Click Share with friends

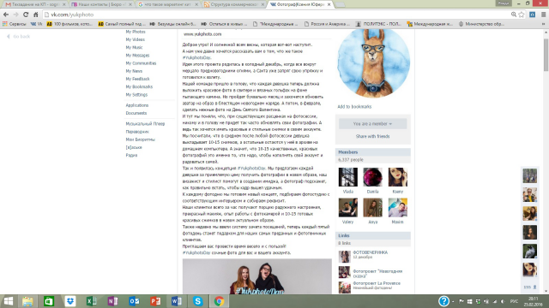[372, 136]
